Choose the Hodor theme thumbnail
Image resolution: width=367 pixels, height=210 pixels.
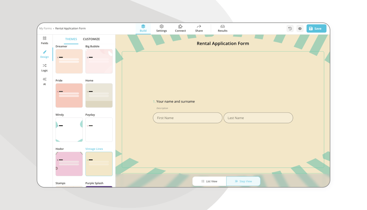(69, 164)
